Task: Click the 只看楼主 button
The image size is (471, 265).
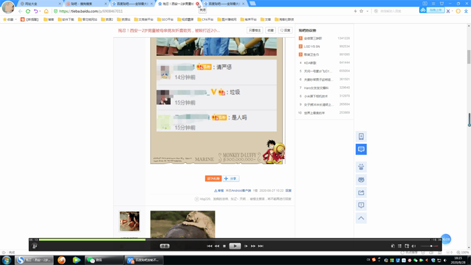Action: (255, 30)
